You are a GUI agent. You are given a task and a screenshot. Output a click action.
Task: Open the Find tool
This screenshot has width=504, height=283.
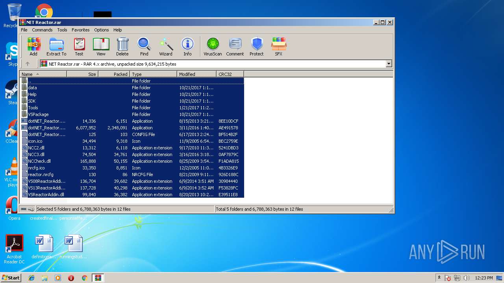(144, 47)
